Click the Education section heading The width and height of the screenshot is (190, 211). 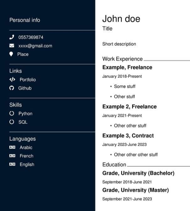pos(114,165)
